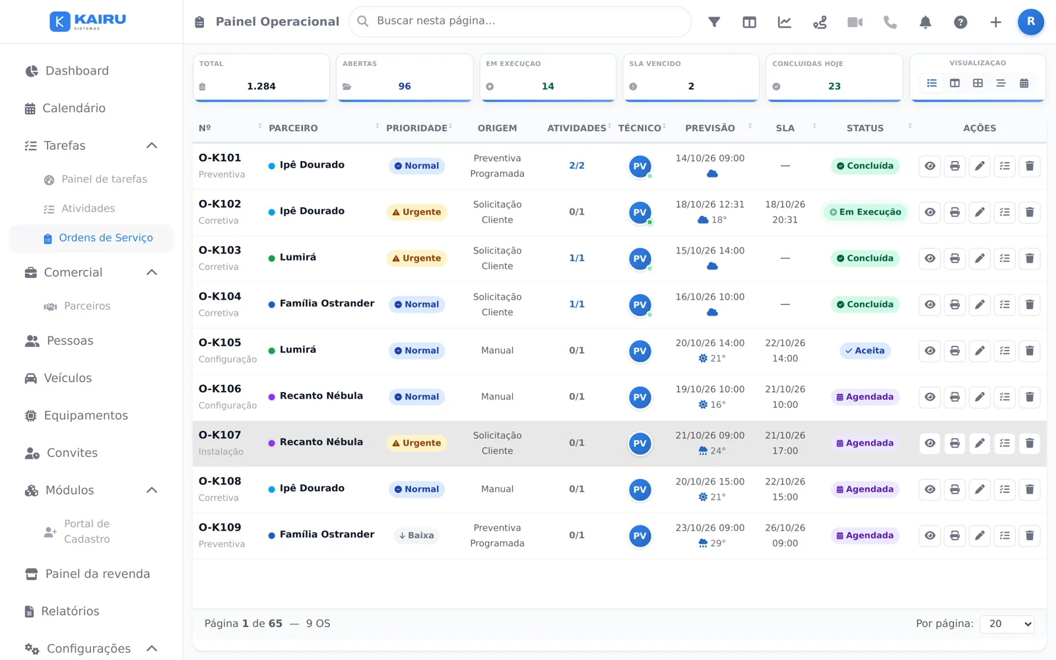Switch to list view in Visualização

932,83
